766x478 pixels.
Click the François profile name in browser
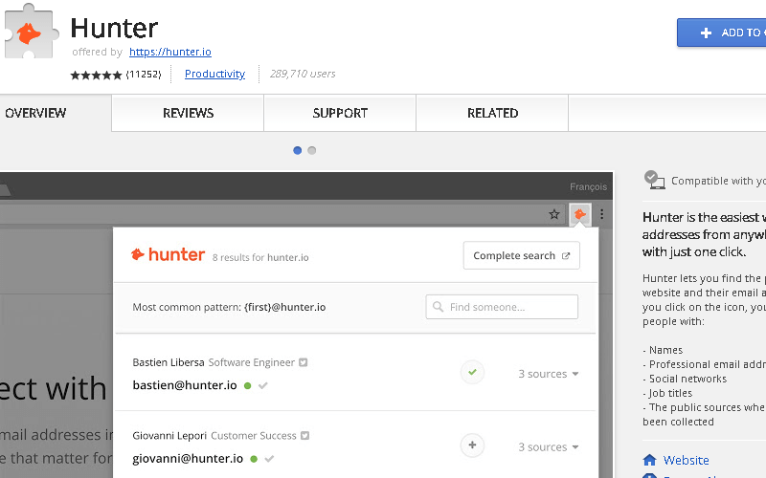pos(588,186)
